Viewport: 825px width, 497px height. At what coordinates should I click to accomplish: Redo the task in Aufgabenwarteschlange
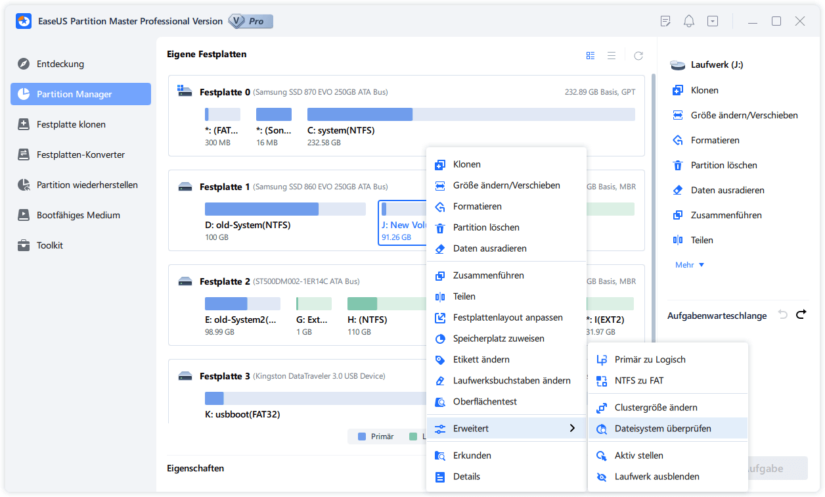(801, 315)
